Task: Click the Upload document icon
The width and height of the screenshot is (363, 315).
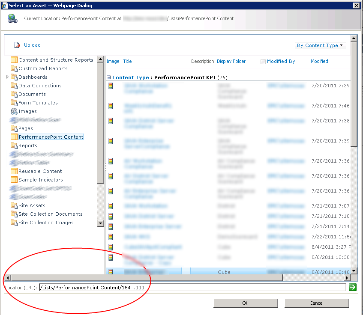Action: click(17, 45)
